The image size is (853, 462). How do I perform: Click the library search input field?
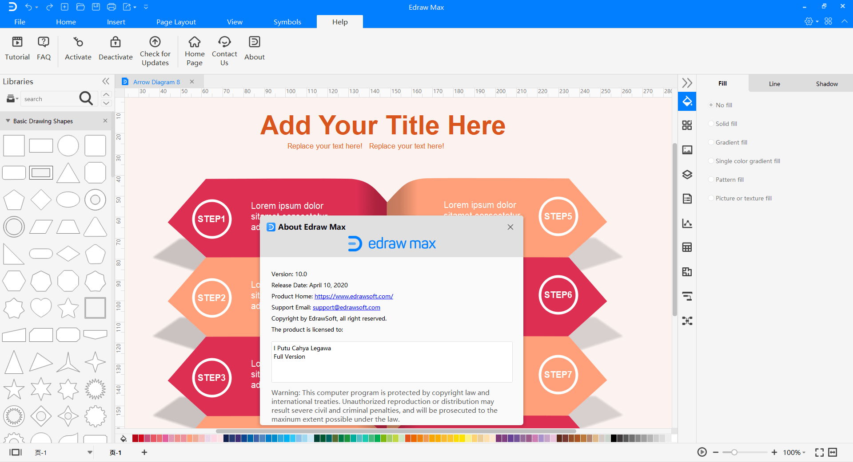point(49,99)
